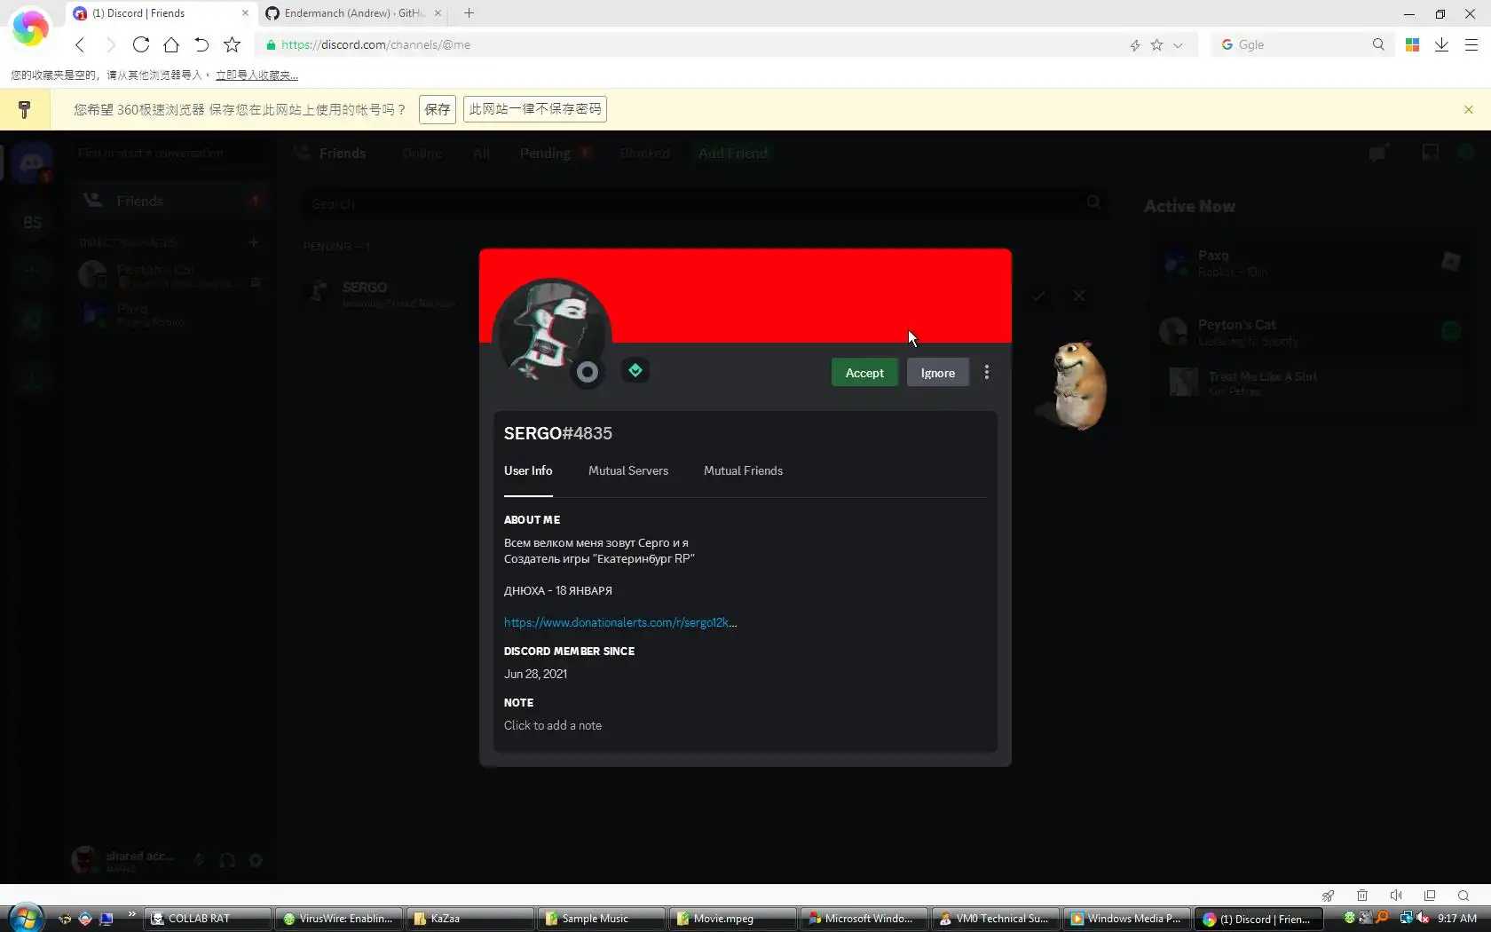Screen dimensions: 1491x932
Task: Open the colorful extensions grid icon
Action: coord(1412,44)
